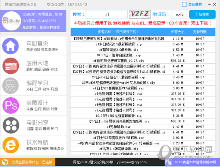Screen dimensions: 220x167
Task: Click the promo icon at bottom right
Action: (169, 162)
